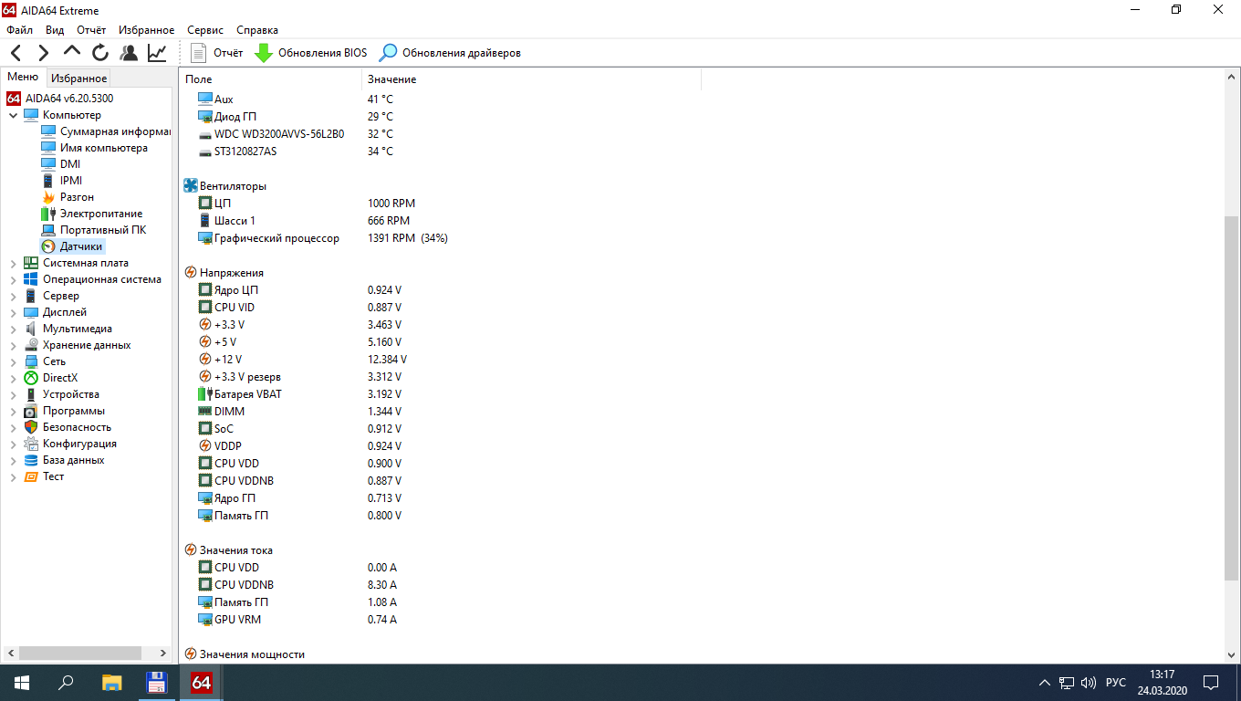Select the Напряжения section icon
The image size is (1241, 701).
pyautogui.click(x=191, y=273)
